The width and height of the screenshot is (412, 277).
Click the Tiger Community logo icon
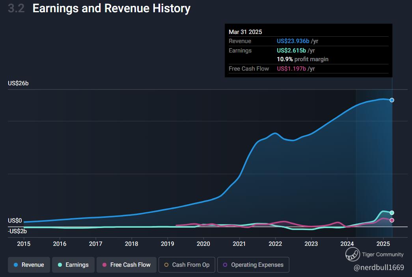(x=352, y=255)
